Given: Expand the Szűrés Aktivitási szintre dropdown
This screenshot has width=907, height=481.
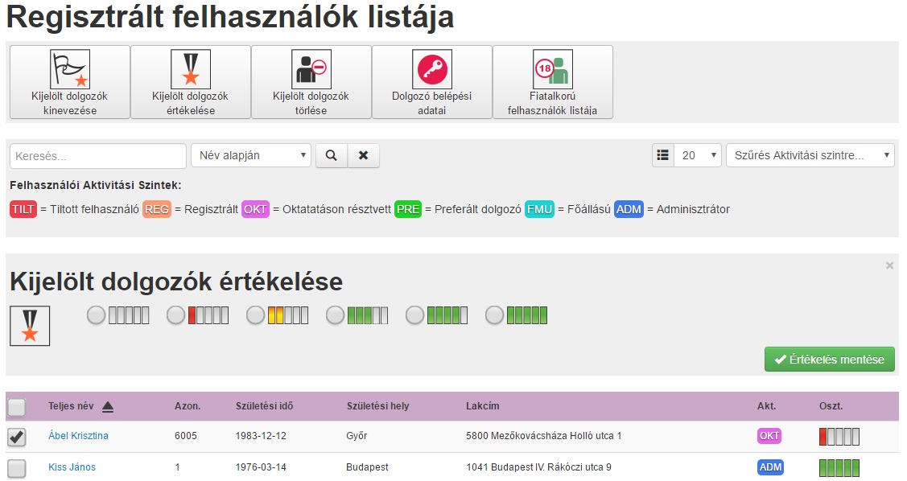Looking at the screenshot, I should pyautogui.click(x=810, y=155).
